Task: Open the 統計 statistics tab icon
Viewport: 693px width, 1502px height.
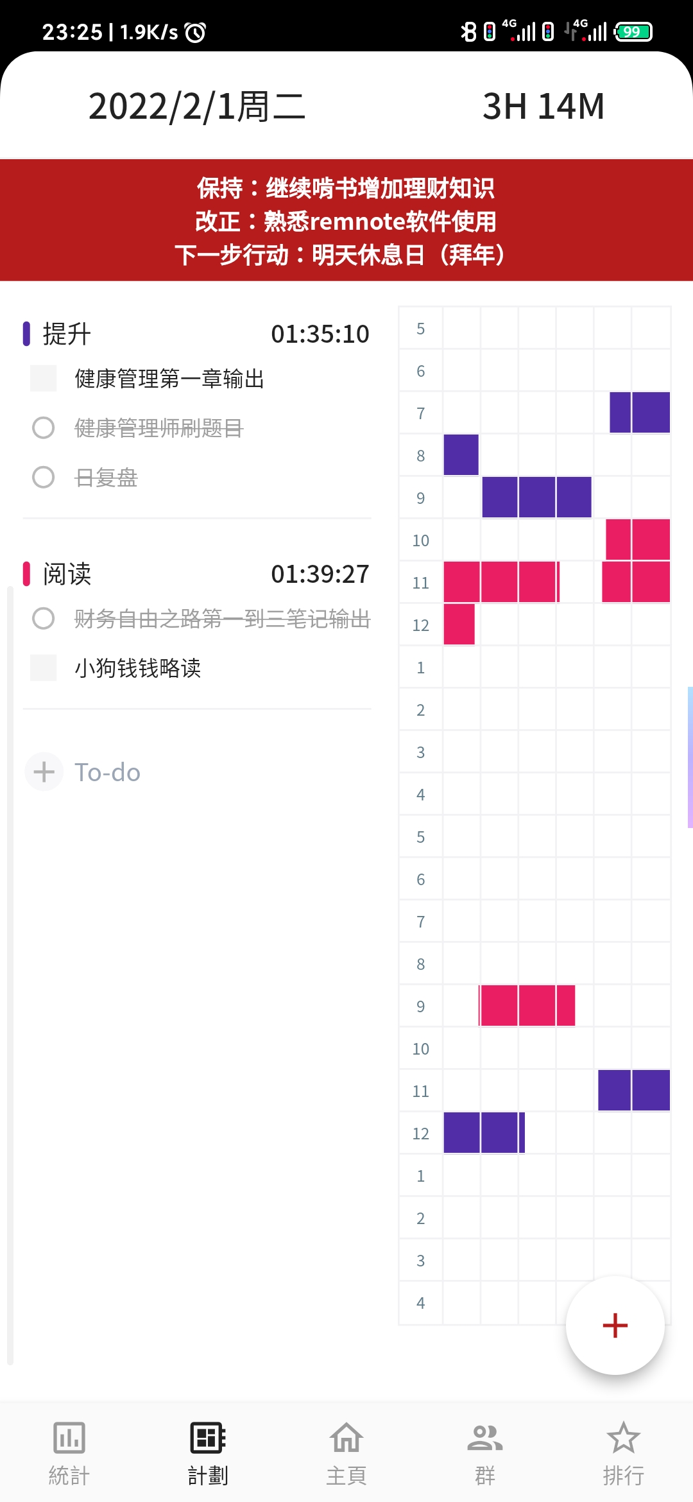Action: click(69, 1438)
